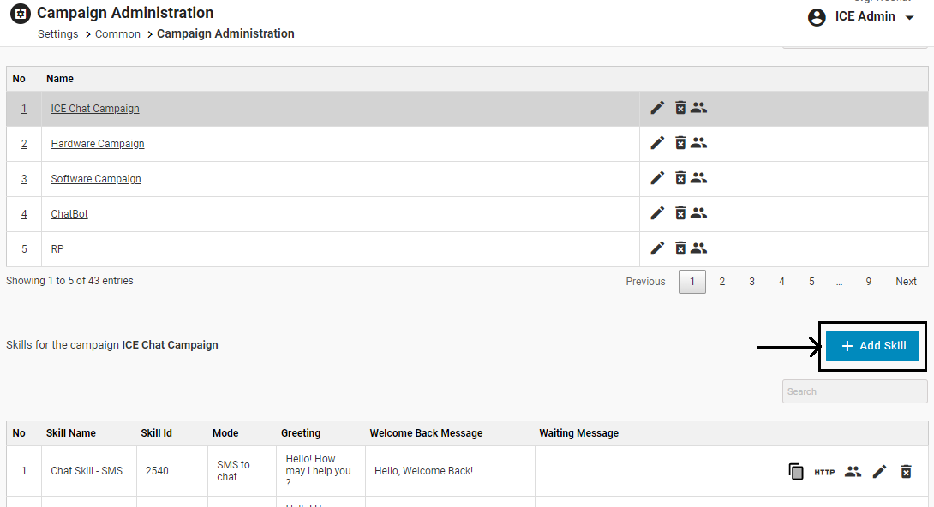Click the Next pagination button
The width and height of the screenshot is (934, 507).
click(906, 282)
